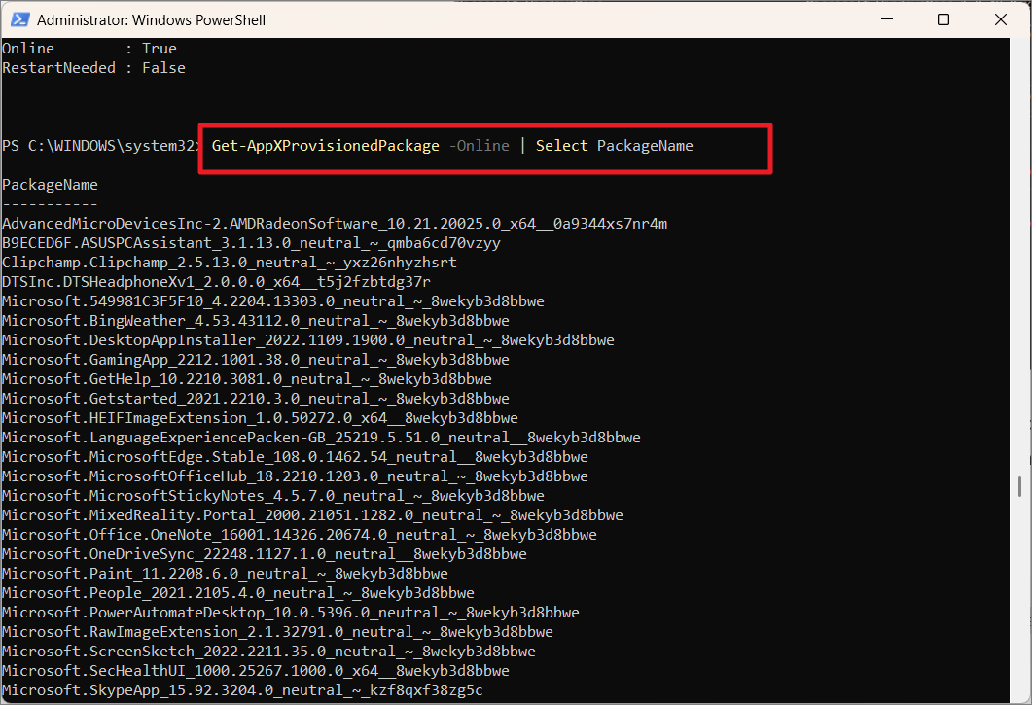Screen dimensions: 1032x705
Task: Click the DTSHeadphoneXv1 package line
Action: [217, 282]
